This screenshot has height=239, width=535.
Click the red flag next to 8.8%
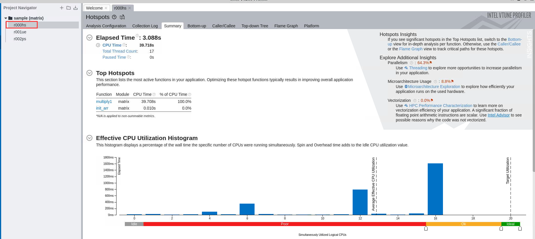click(x=452, y=81)
